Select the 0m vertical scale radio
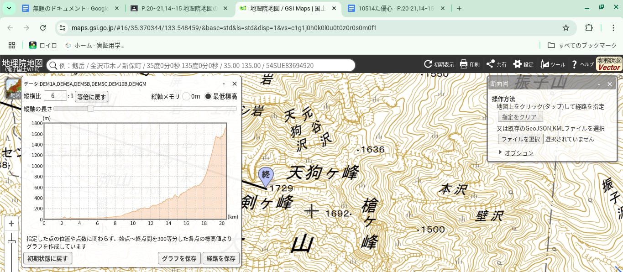623x272 pixels. (186, 97)
